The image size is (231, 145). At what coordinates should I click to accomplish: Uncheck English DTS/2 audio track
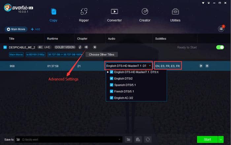click(x=112, y=78)
